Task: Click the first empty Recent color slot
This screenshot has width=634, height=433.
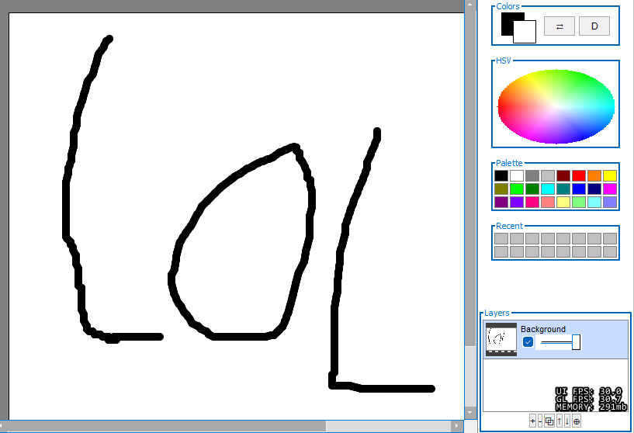Action: 501,238
